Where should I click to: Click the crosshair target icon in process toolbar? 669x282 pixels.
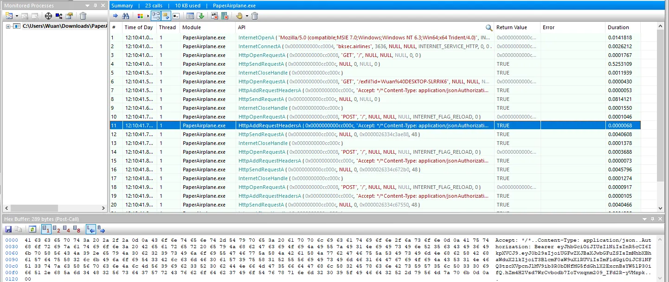[x=48, y=16]
